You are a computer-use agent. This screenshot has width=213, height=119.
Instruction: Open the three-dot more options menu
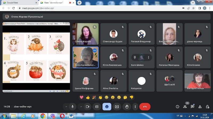point(135,107)
